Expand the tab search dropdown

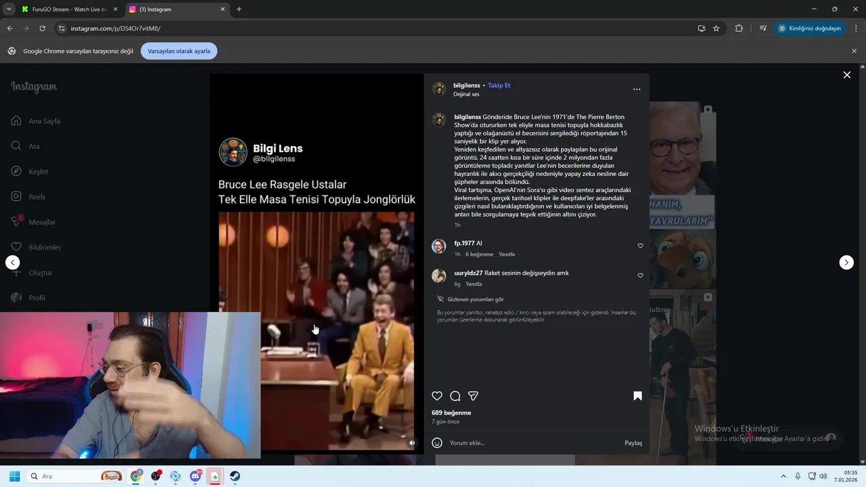tap(9, 9)
